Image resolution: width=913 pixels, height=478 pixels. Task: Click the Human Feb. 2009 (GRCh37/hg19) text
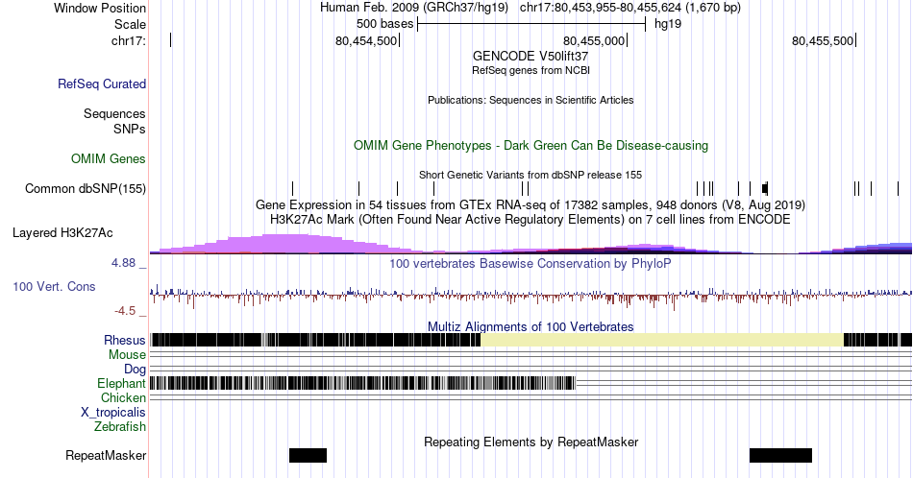pos(414,8)
